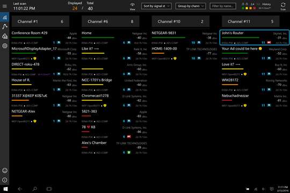
Task: Click open-network shield icon for NETGEAR-Alex
Action: [x=35, y=121]
